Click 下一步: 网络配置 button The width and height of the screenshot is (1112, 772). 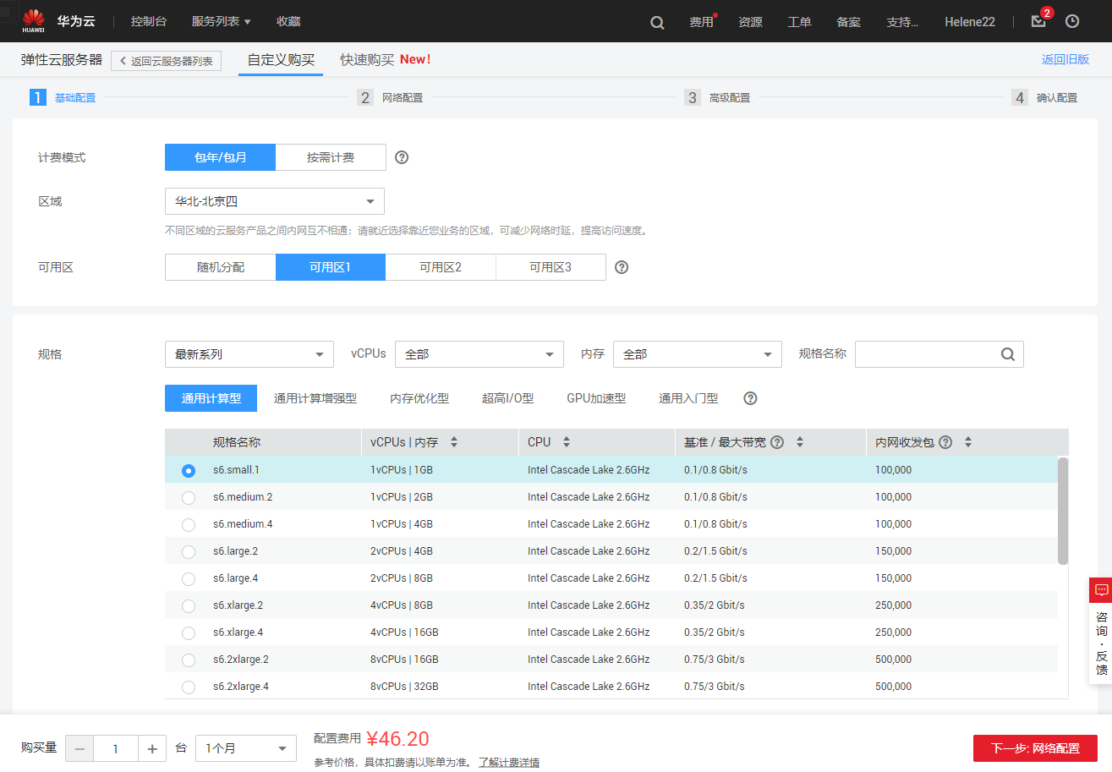(1035, 748)
